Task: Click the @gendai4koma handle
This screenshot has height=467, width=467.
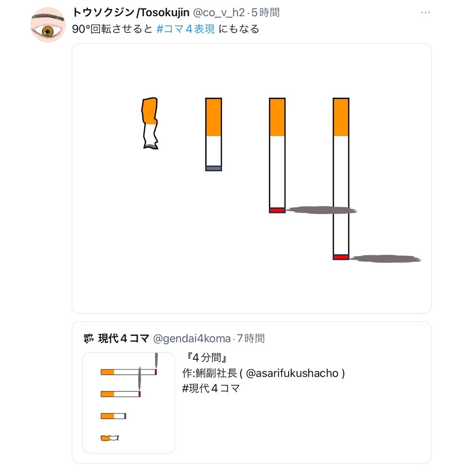Action: pyautogui.click(x=192, y=338)
